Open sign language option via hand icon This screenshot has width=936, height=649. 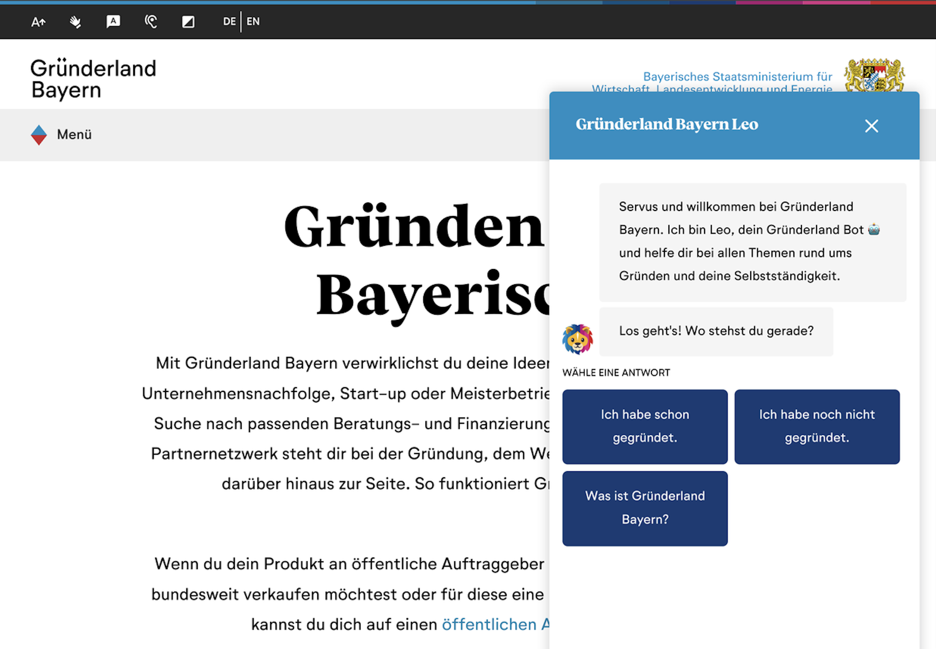tap(75, 22)
